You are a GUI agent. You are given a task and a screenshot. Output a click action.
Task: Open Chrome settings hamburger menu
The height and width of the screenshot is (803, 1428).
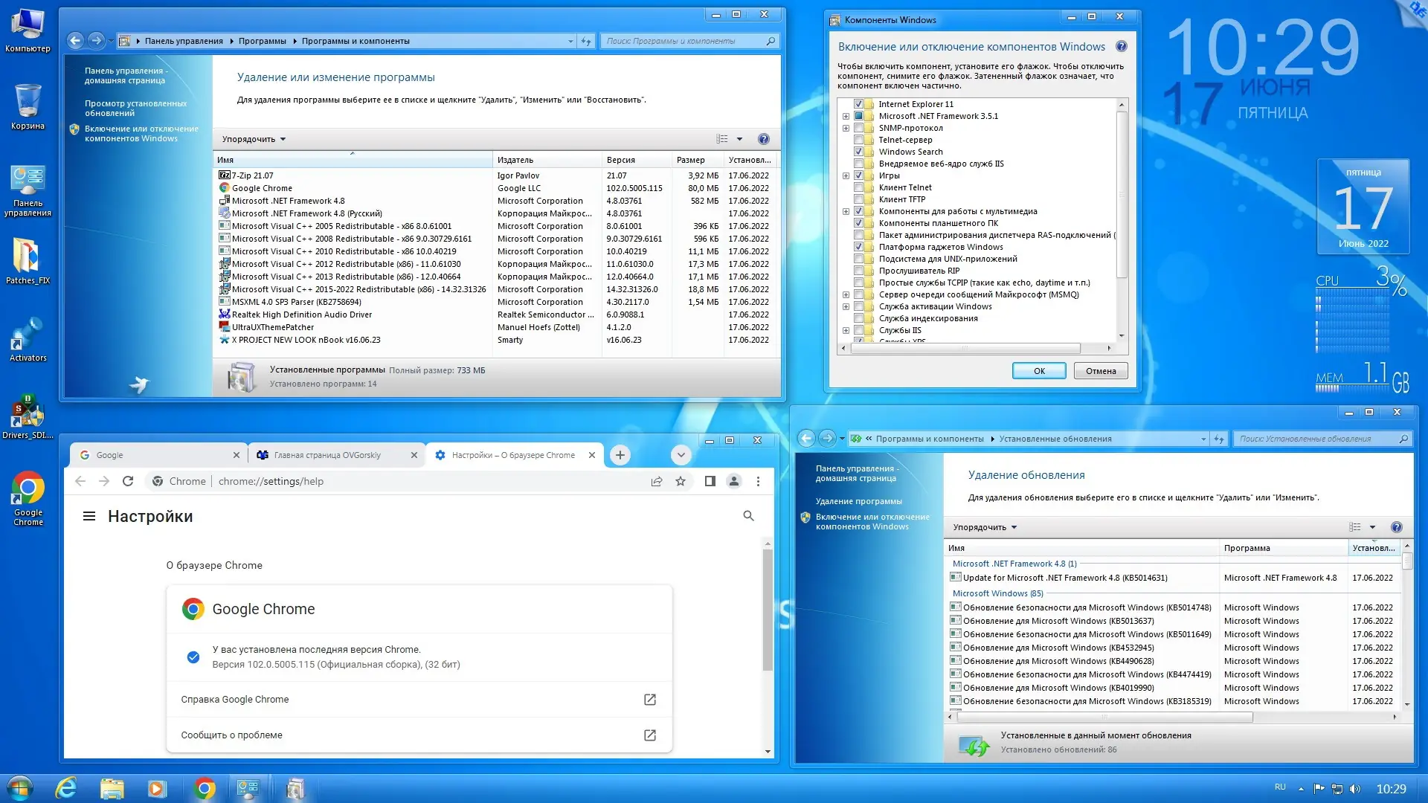(89, 516)
